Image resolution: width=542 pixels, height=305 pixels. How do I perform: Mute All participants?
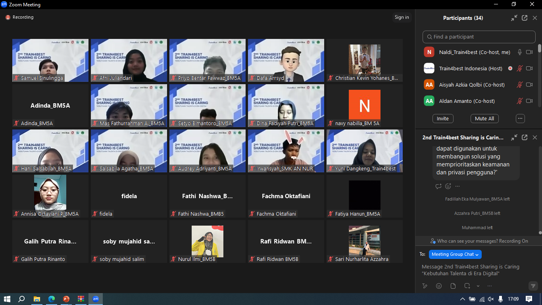484,118
